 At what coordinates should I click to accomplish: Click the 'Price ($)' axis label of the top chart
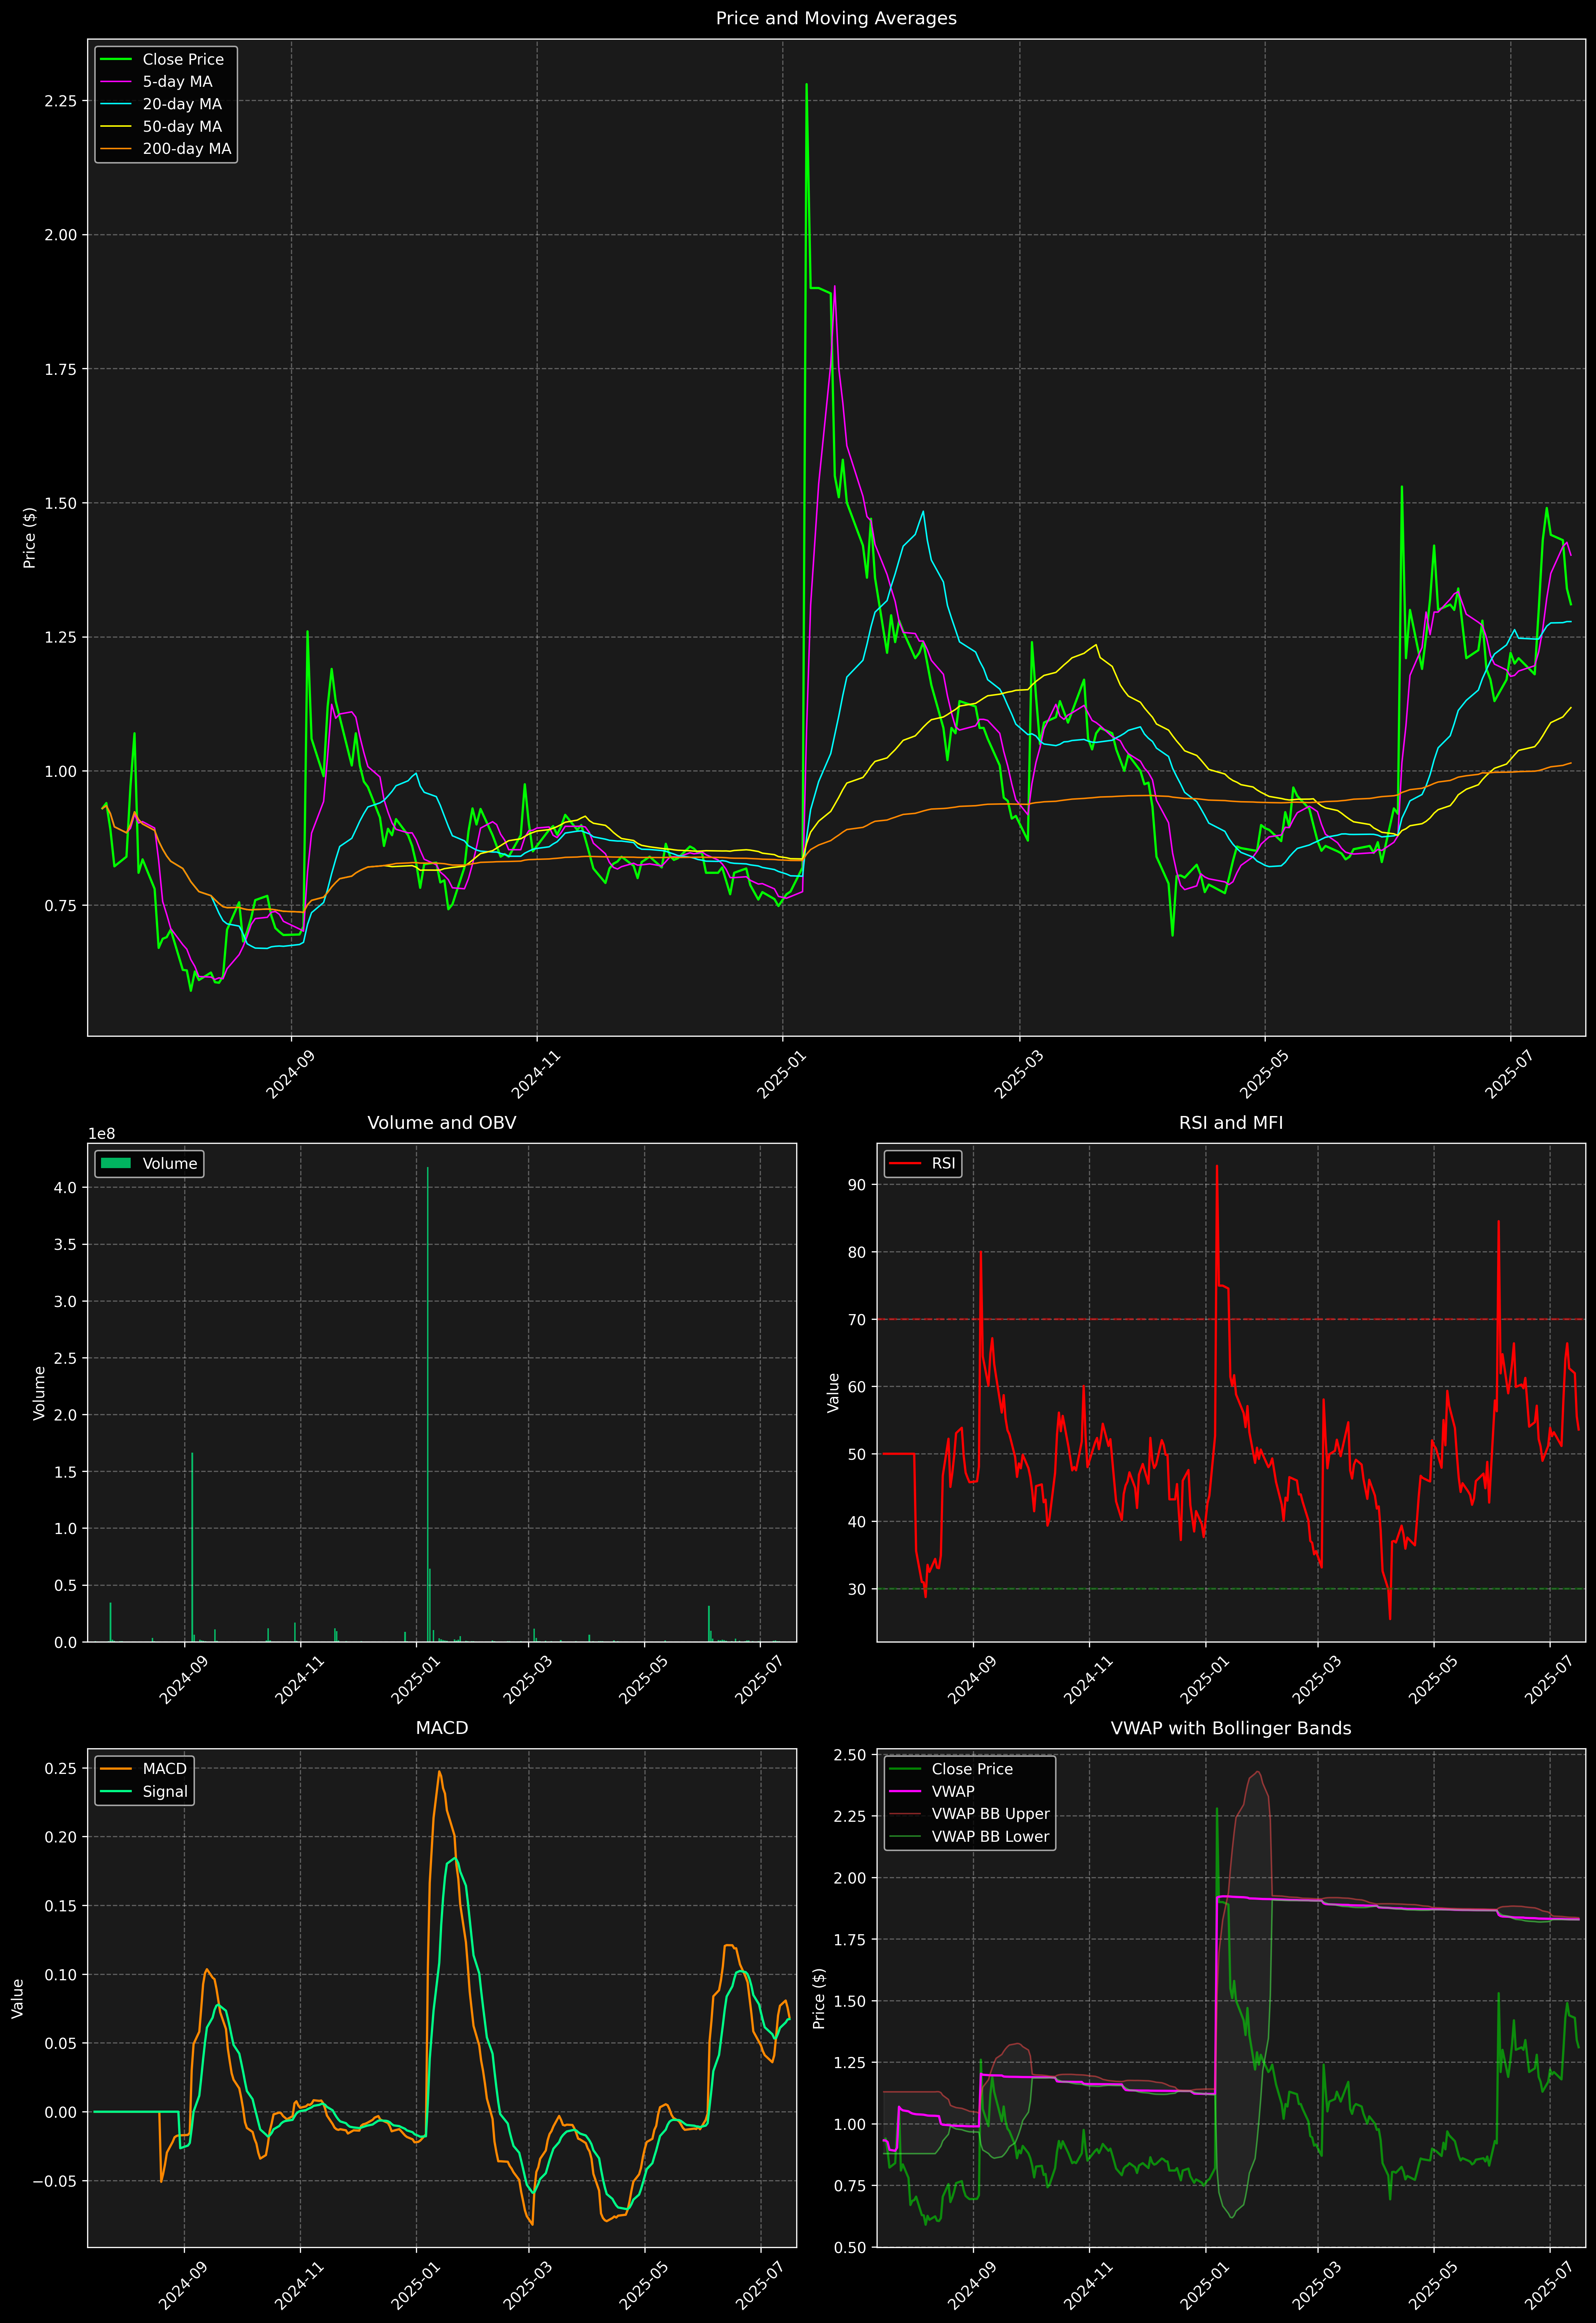(x=30, y=538)
